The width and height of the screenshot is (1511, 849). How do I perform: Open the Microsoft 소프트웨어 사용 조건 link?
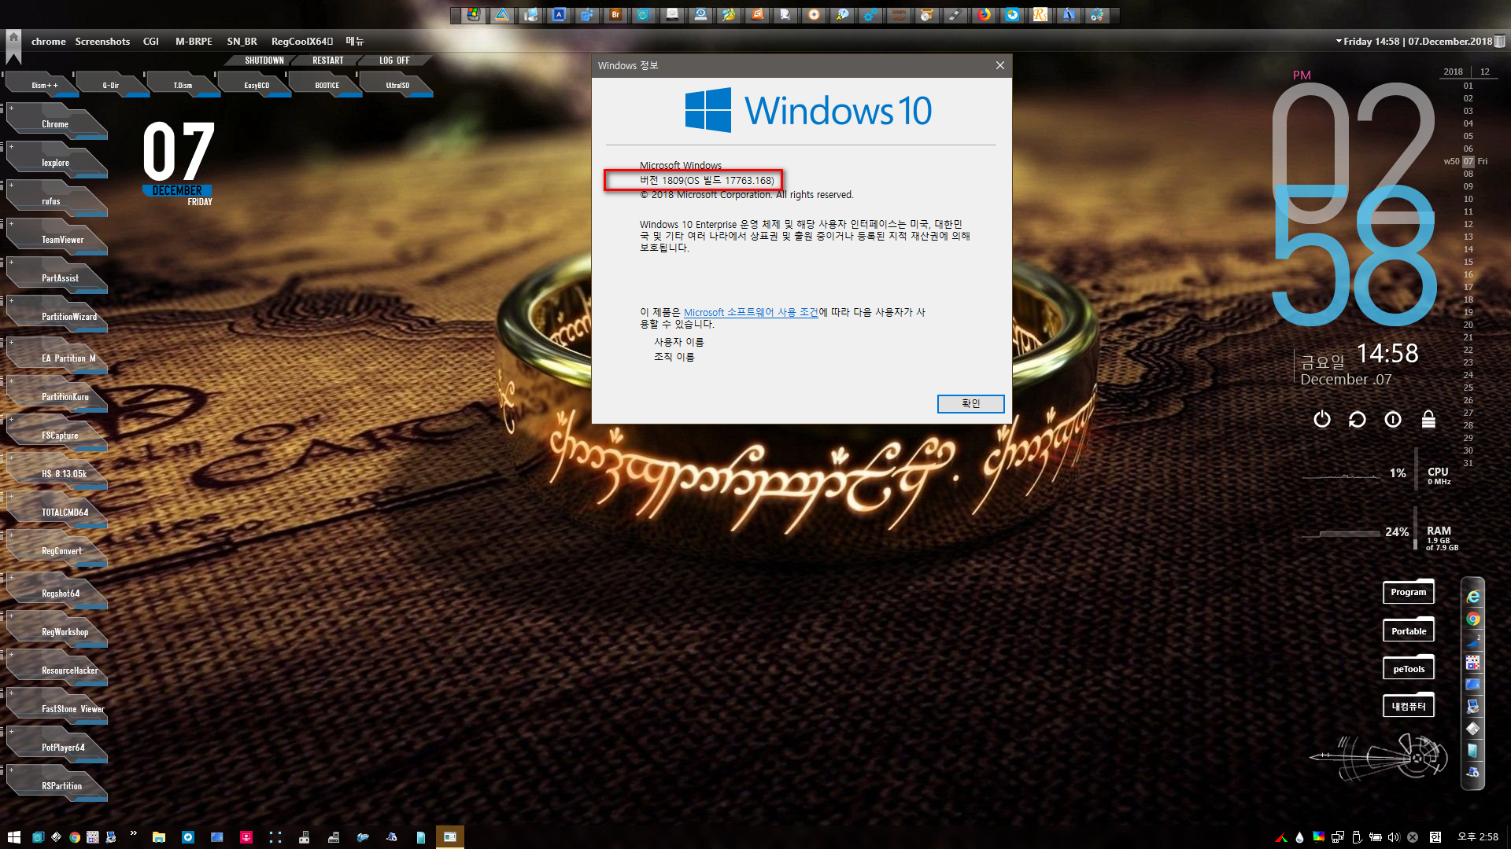[x=751, y=312]
